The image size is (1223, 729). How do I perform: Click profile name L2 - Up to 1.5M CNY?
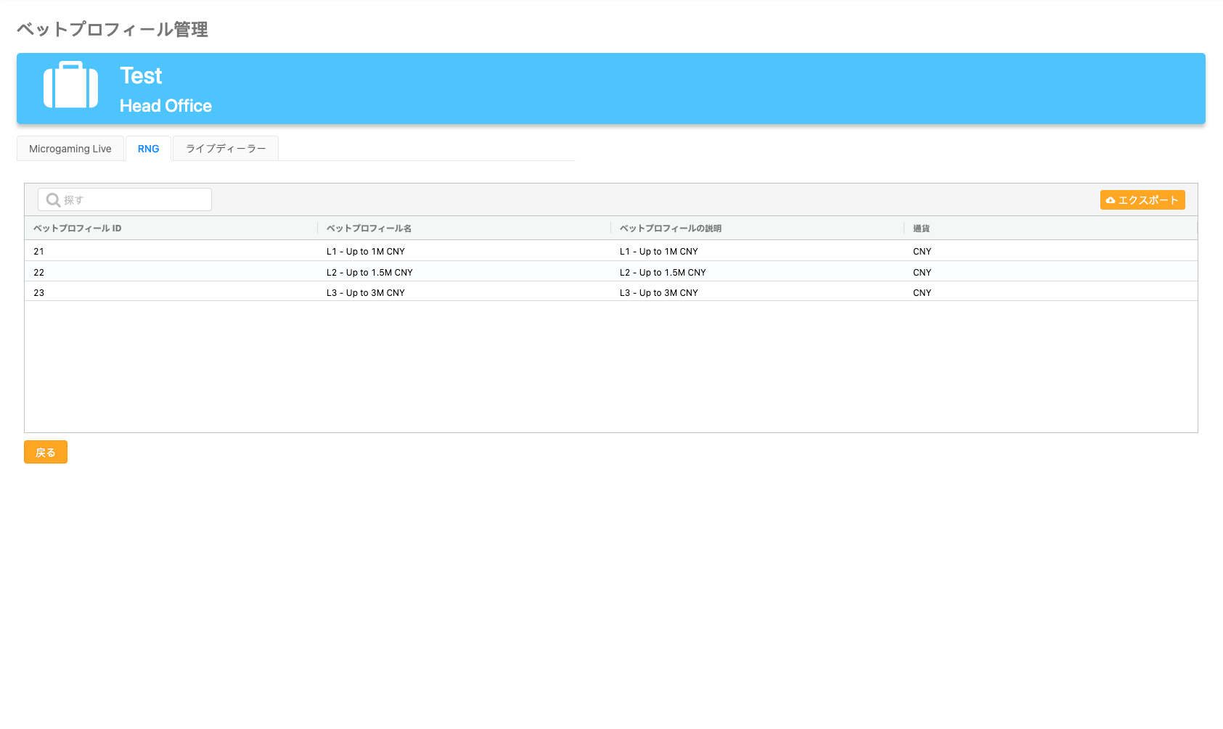[x=369, y=273]
